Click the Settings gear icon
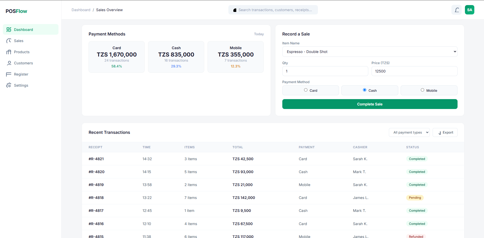The image size is (484, 238). [x=9, y=85]
